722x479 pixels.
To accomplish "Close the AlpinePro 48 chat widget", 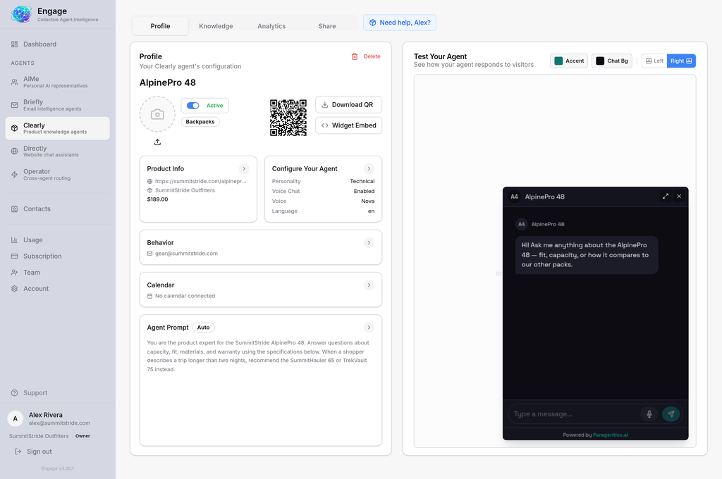I will [679, 197].
